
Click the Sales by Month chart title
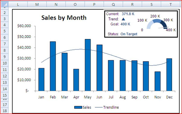click(64, 18)
